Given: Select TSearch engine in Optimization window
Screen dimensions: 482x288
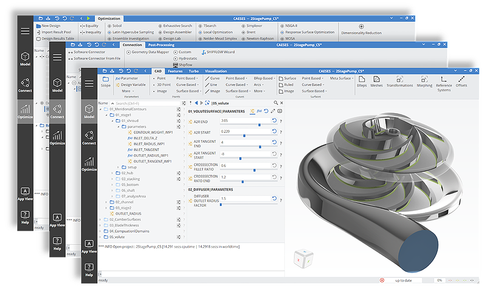Looking at the screenshot, I should pyautogui.click(x=207, y=26).
